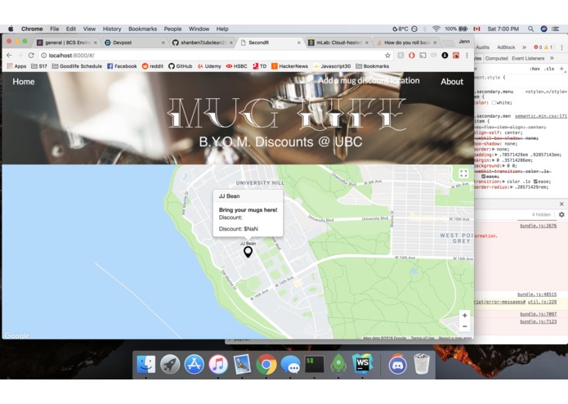Expand the padding shorthand property
Viewport: 568px width, 404px height.
click(x=497, y=155)
